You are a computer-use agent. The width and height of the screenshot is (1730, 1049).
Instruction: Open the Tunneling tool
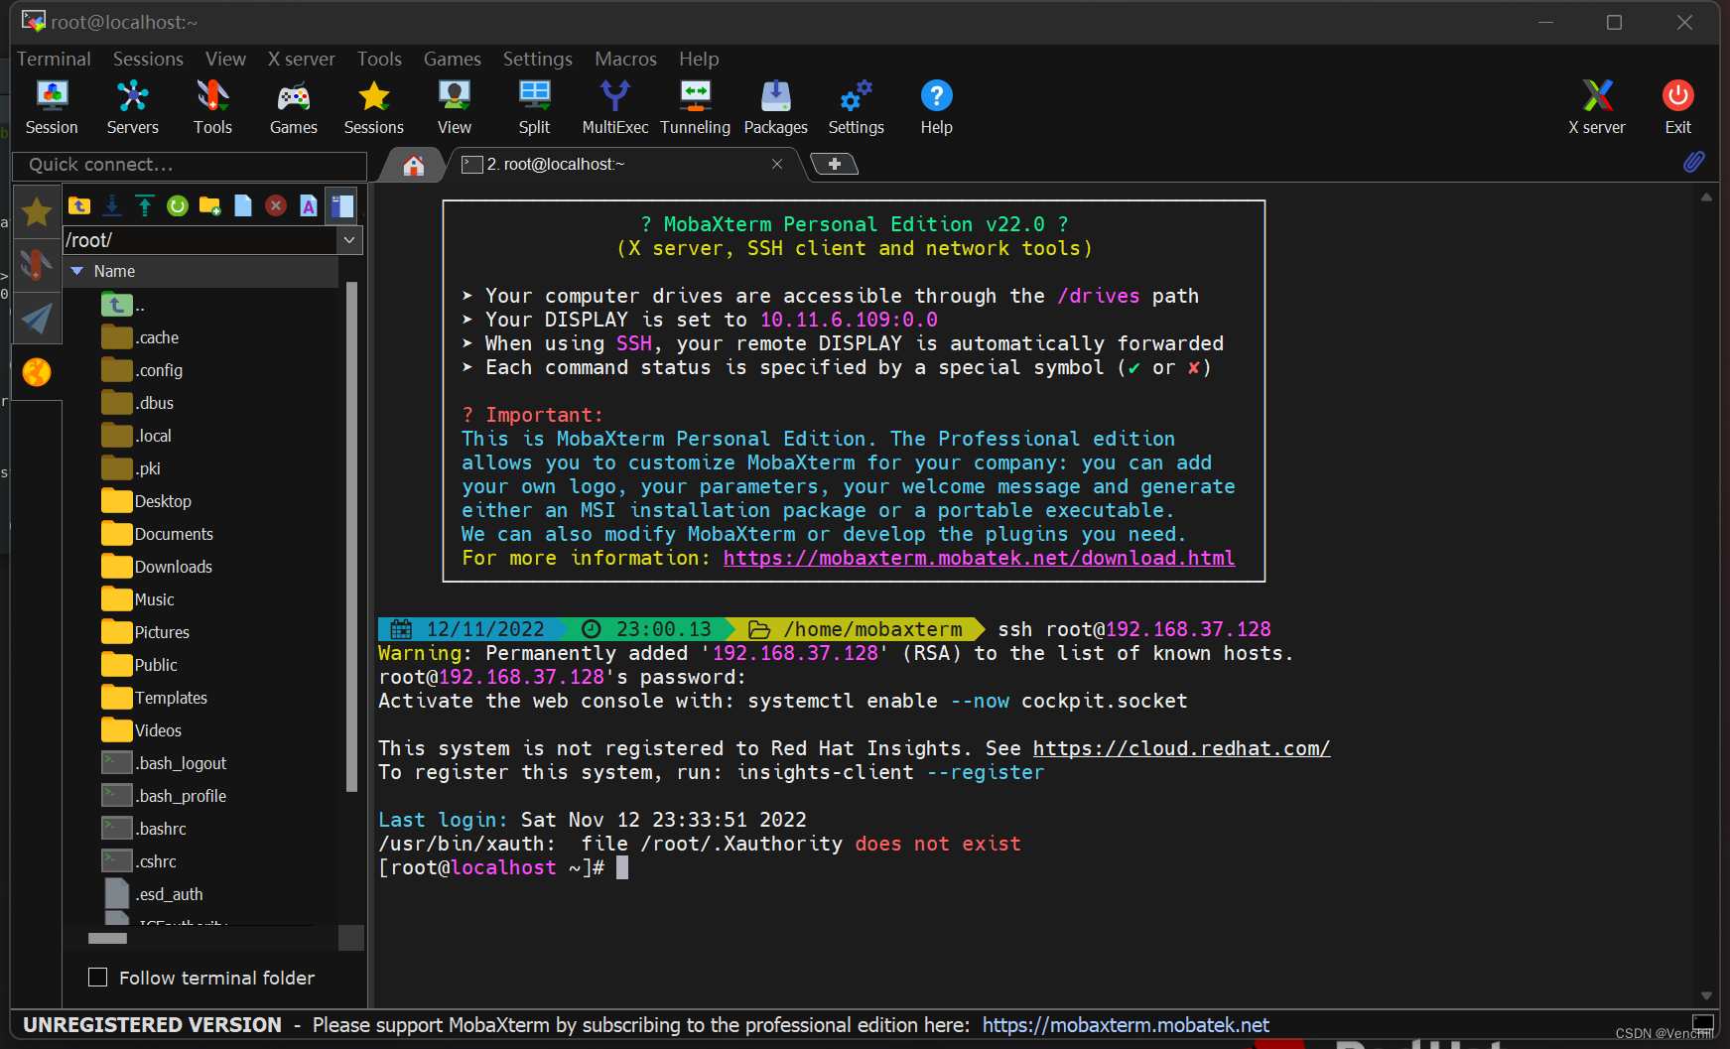695,107
